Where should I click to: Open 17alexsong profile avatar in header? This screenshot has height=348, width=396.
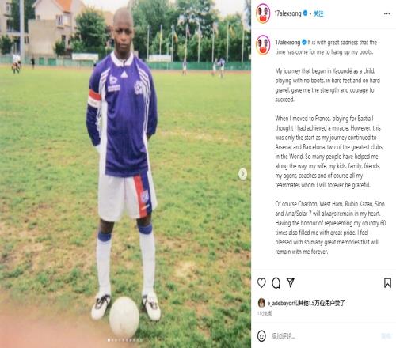click(x=263, y=13)
